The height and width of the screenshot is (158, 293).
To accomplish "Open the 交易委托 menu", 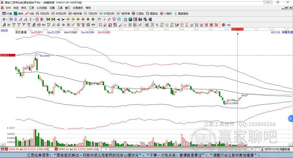I will click(78, 8).
